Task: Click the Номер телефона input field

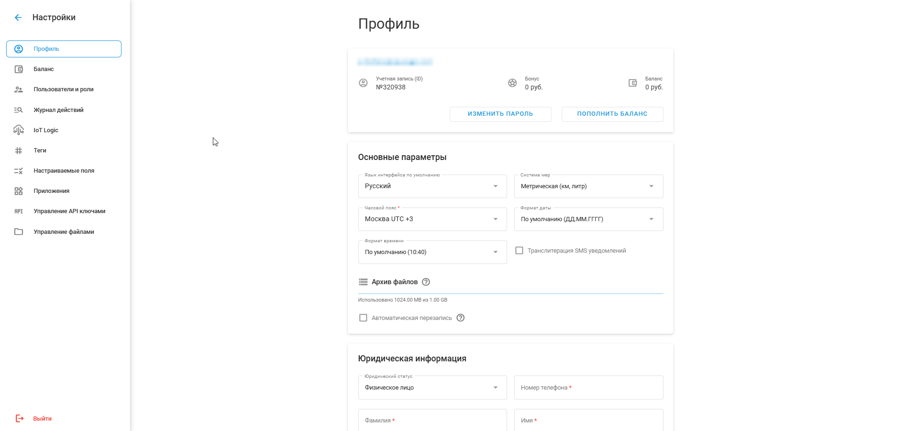Action: [588, 388]
